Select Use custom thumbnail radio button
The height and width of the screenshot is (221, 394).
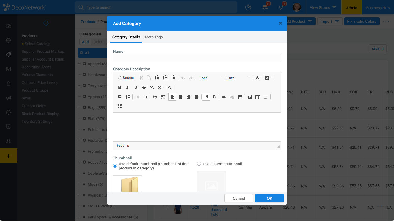[x=199, y=164]
